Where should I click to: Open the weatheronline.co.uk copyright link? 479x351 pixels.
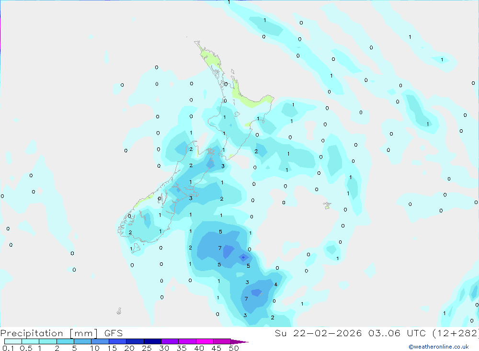439,346
